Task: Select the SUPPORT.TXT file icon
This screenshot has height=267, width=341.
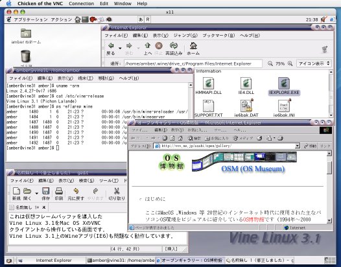Action: pos(209,108)
